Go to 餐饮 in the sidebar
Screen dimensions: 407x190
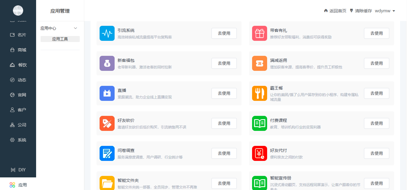pos(18,65)
